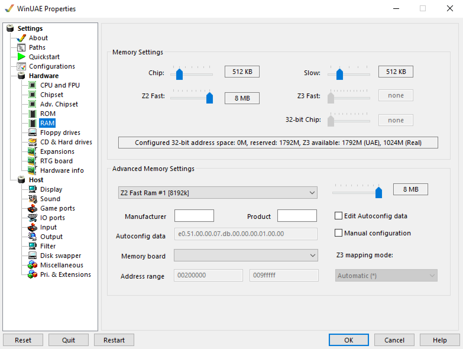Click the CPU and FPU chip icon
Image resolution: width=463 pixels, height=349 pixels.
[x=33, y=85]
